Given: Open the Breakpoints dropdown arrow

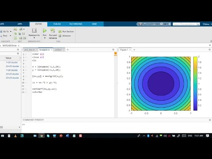Looking at the screenshot, I should [x=34, y=38].
